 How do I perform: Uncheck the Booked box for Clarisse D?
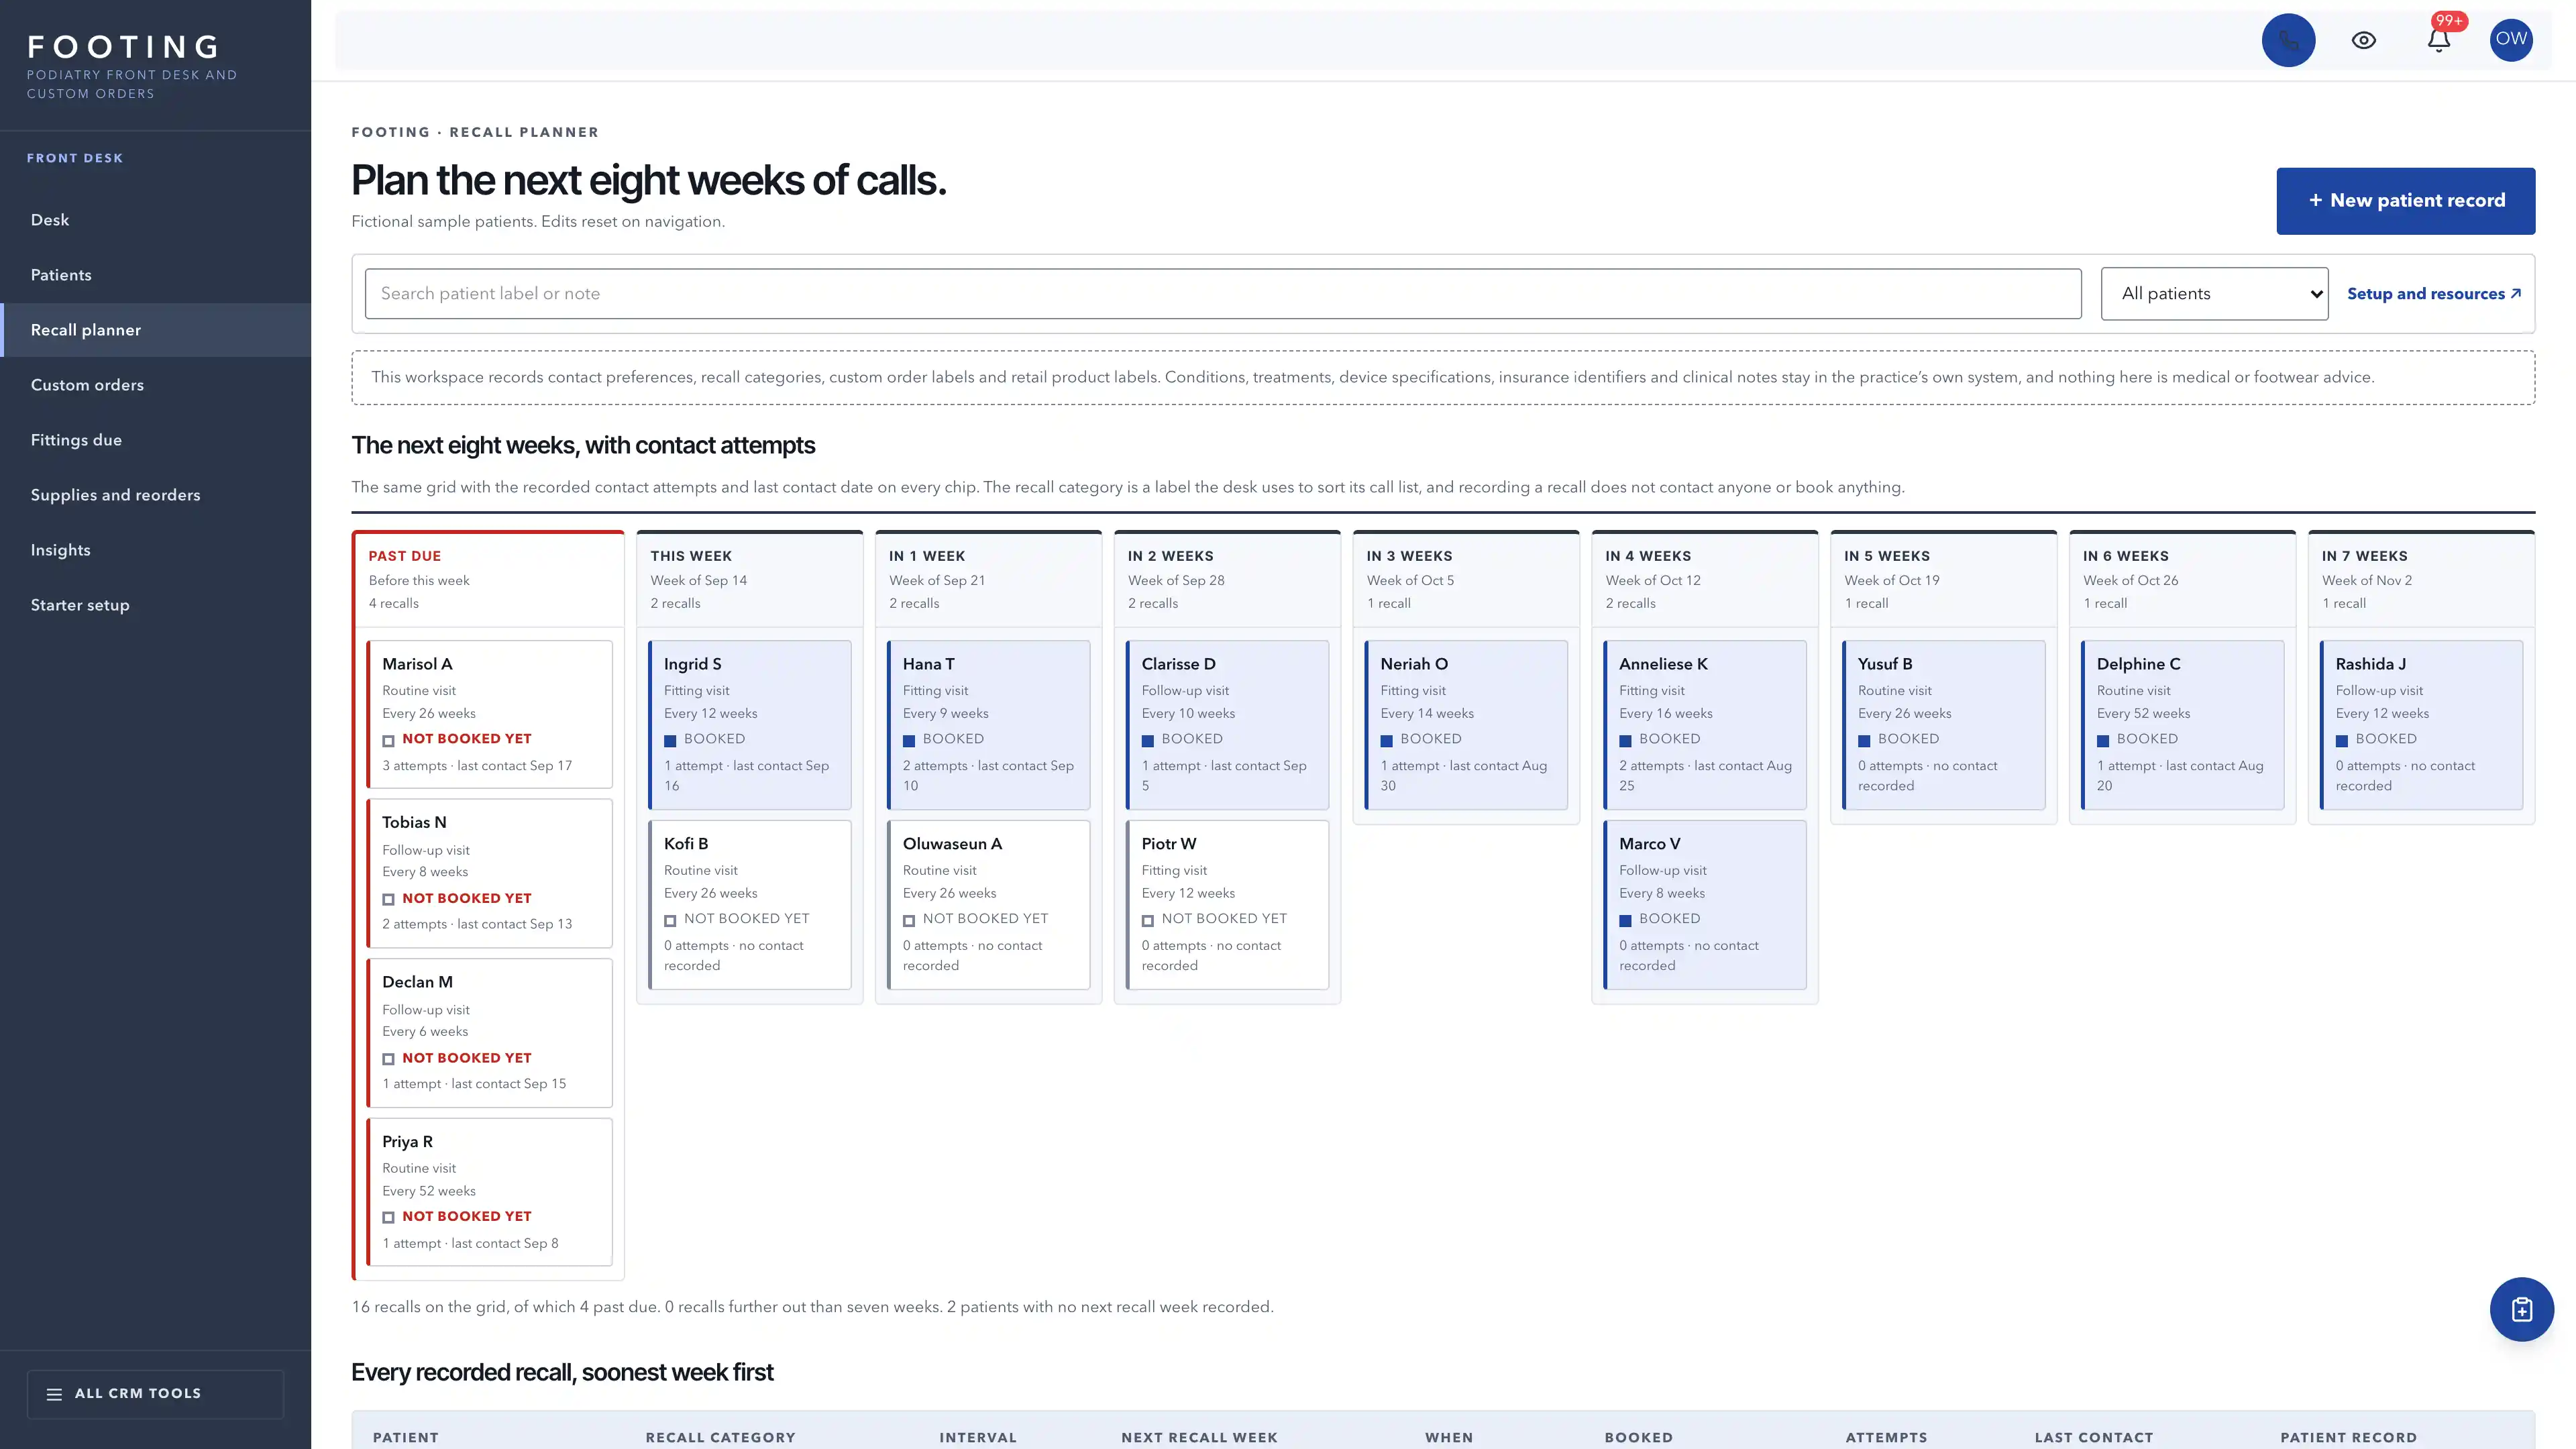pos(1148,740)
